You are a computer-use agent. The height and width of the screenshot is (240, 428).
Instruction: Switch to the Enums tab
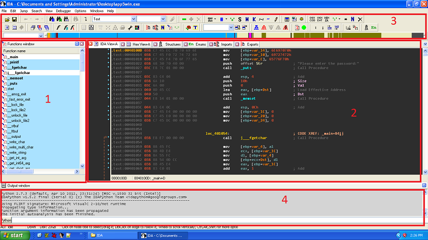pyautogui.click(x=197, y=44)
